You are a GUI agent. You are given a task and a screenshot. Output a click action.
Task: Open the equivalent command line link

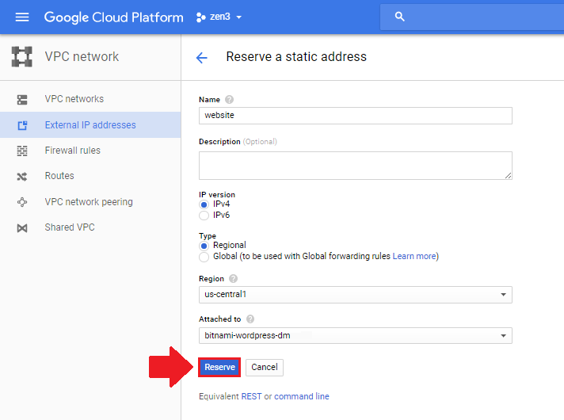point(302,396)
